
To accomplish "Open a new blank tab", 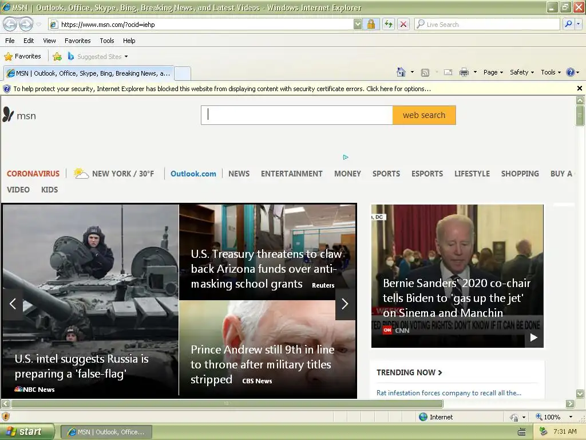I will point(183,73).
